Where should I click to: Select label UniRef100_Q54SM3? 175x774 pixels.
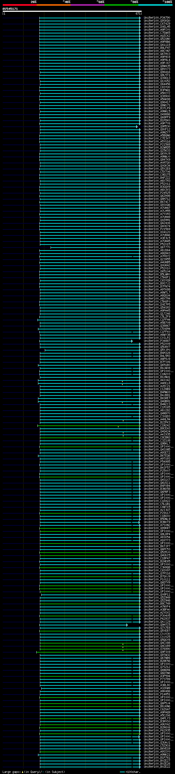coord(157,308)
